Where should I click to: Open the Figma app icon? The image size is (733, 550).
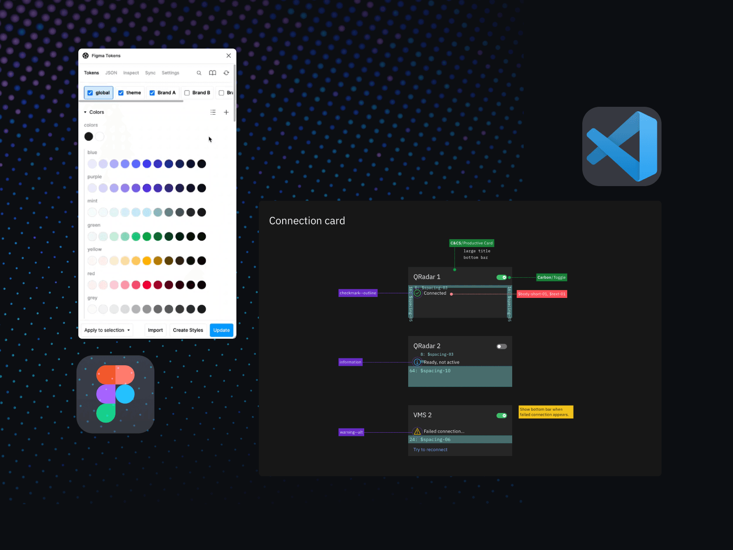tap(115, 394)
